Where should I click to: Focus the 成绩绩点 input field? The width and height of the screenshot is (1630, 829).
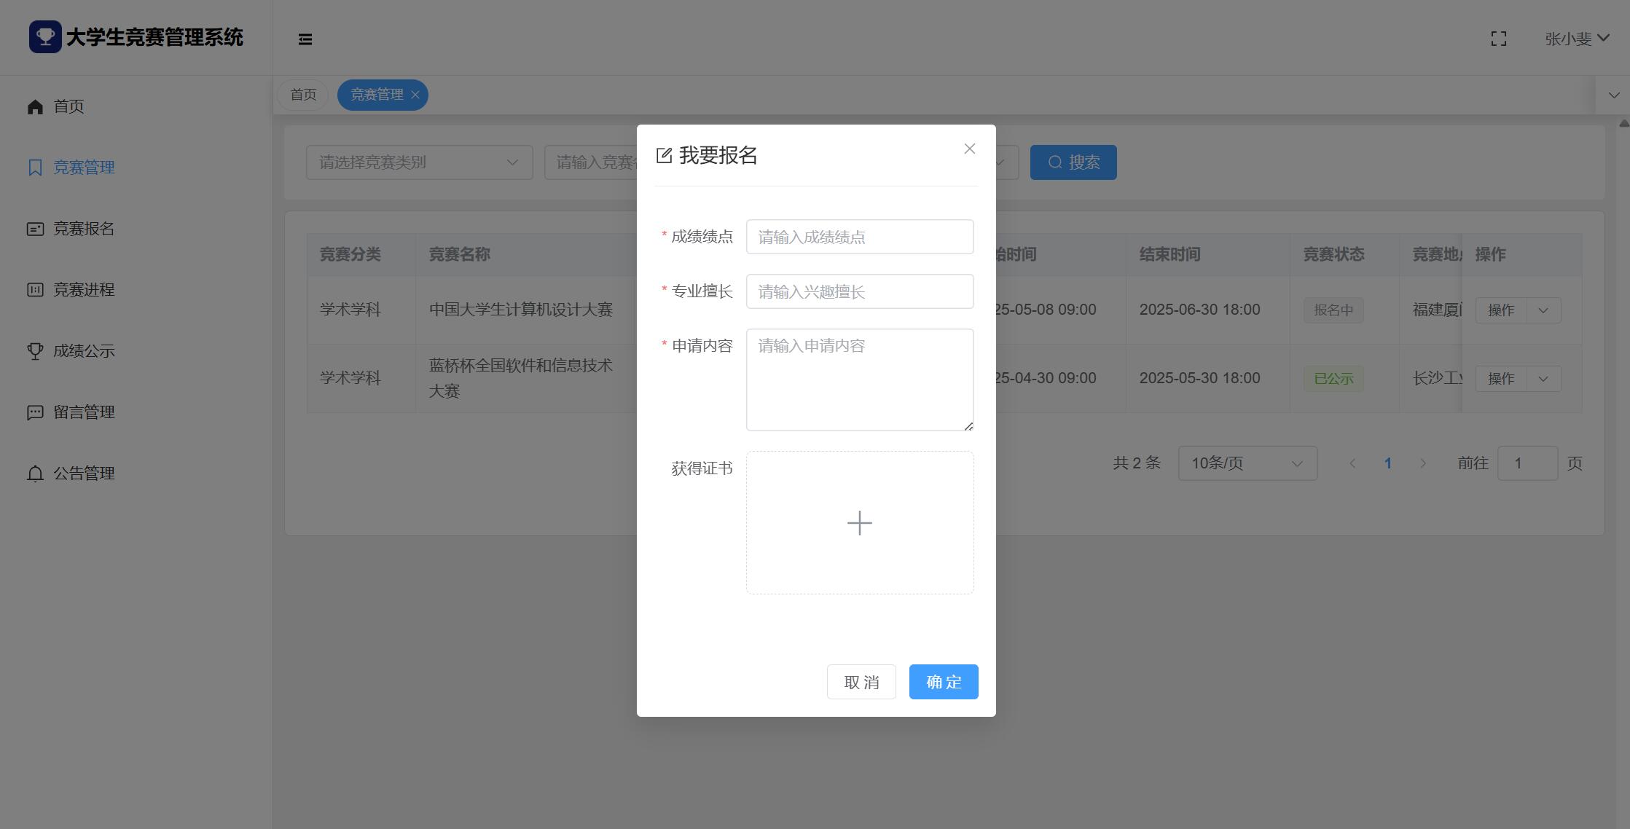coord(860,237)
